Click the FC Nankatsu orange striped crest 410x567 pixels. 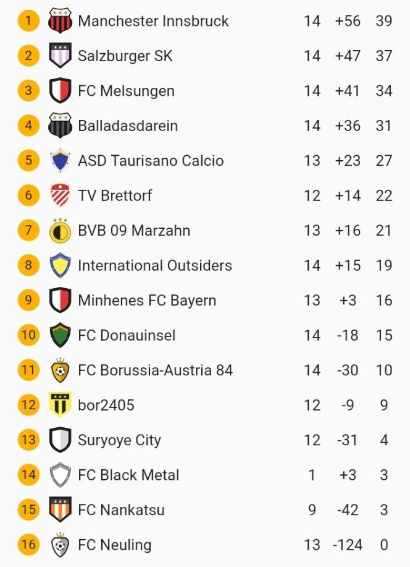tap(60, 509)
